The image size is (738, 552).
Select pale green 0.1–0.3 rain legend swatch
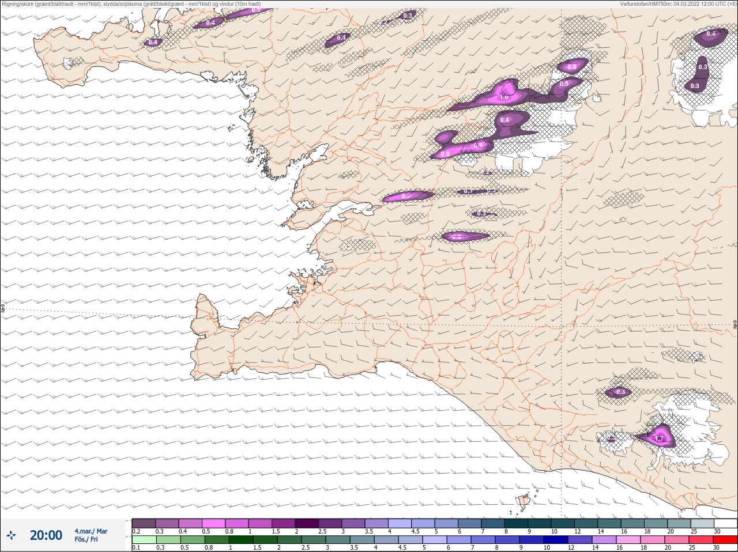tap(144, 539)
